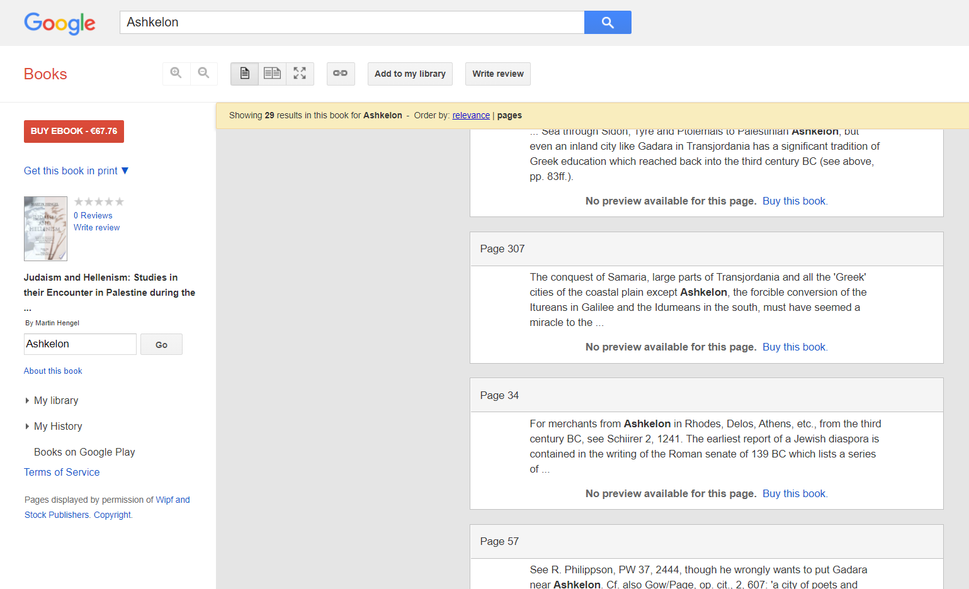The height and width of the screenshot is (589, 969).
Task: Open the link/share icon button
Action: [341, 74]
